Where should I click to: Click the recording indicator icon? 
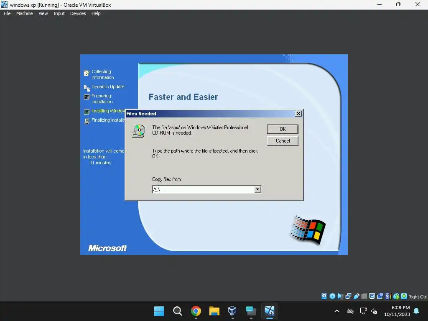click(x=380, y=296)
